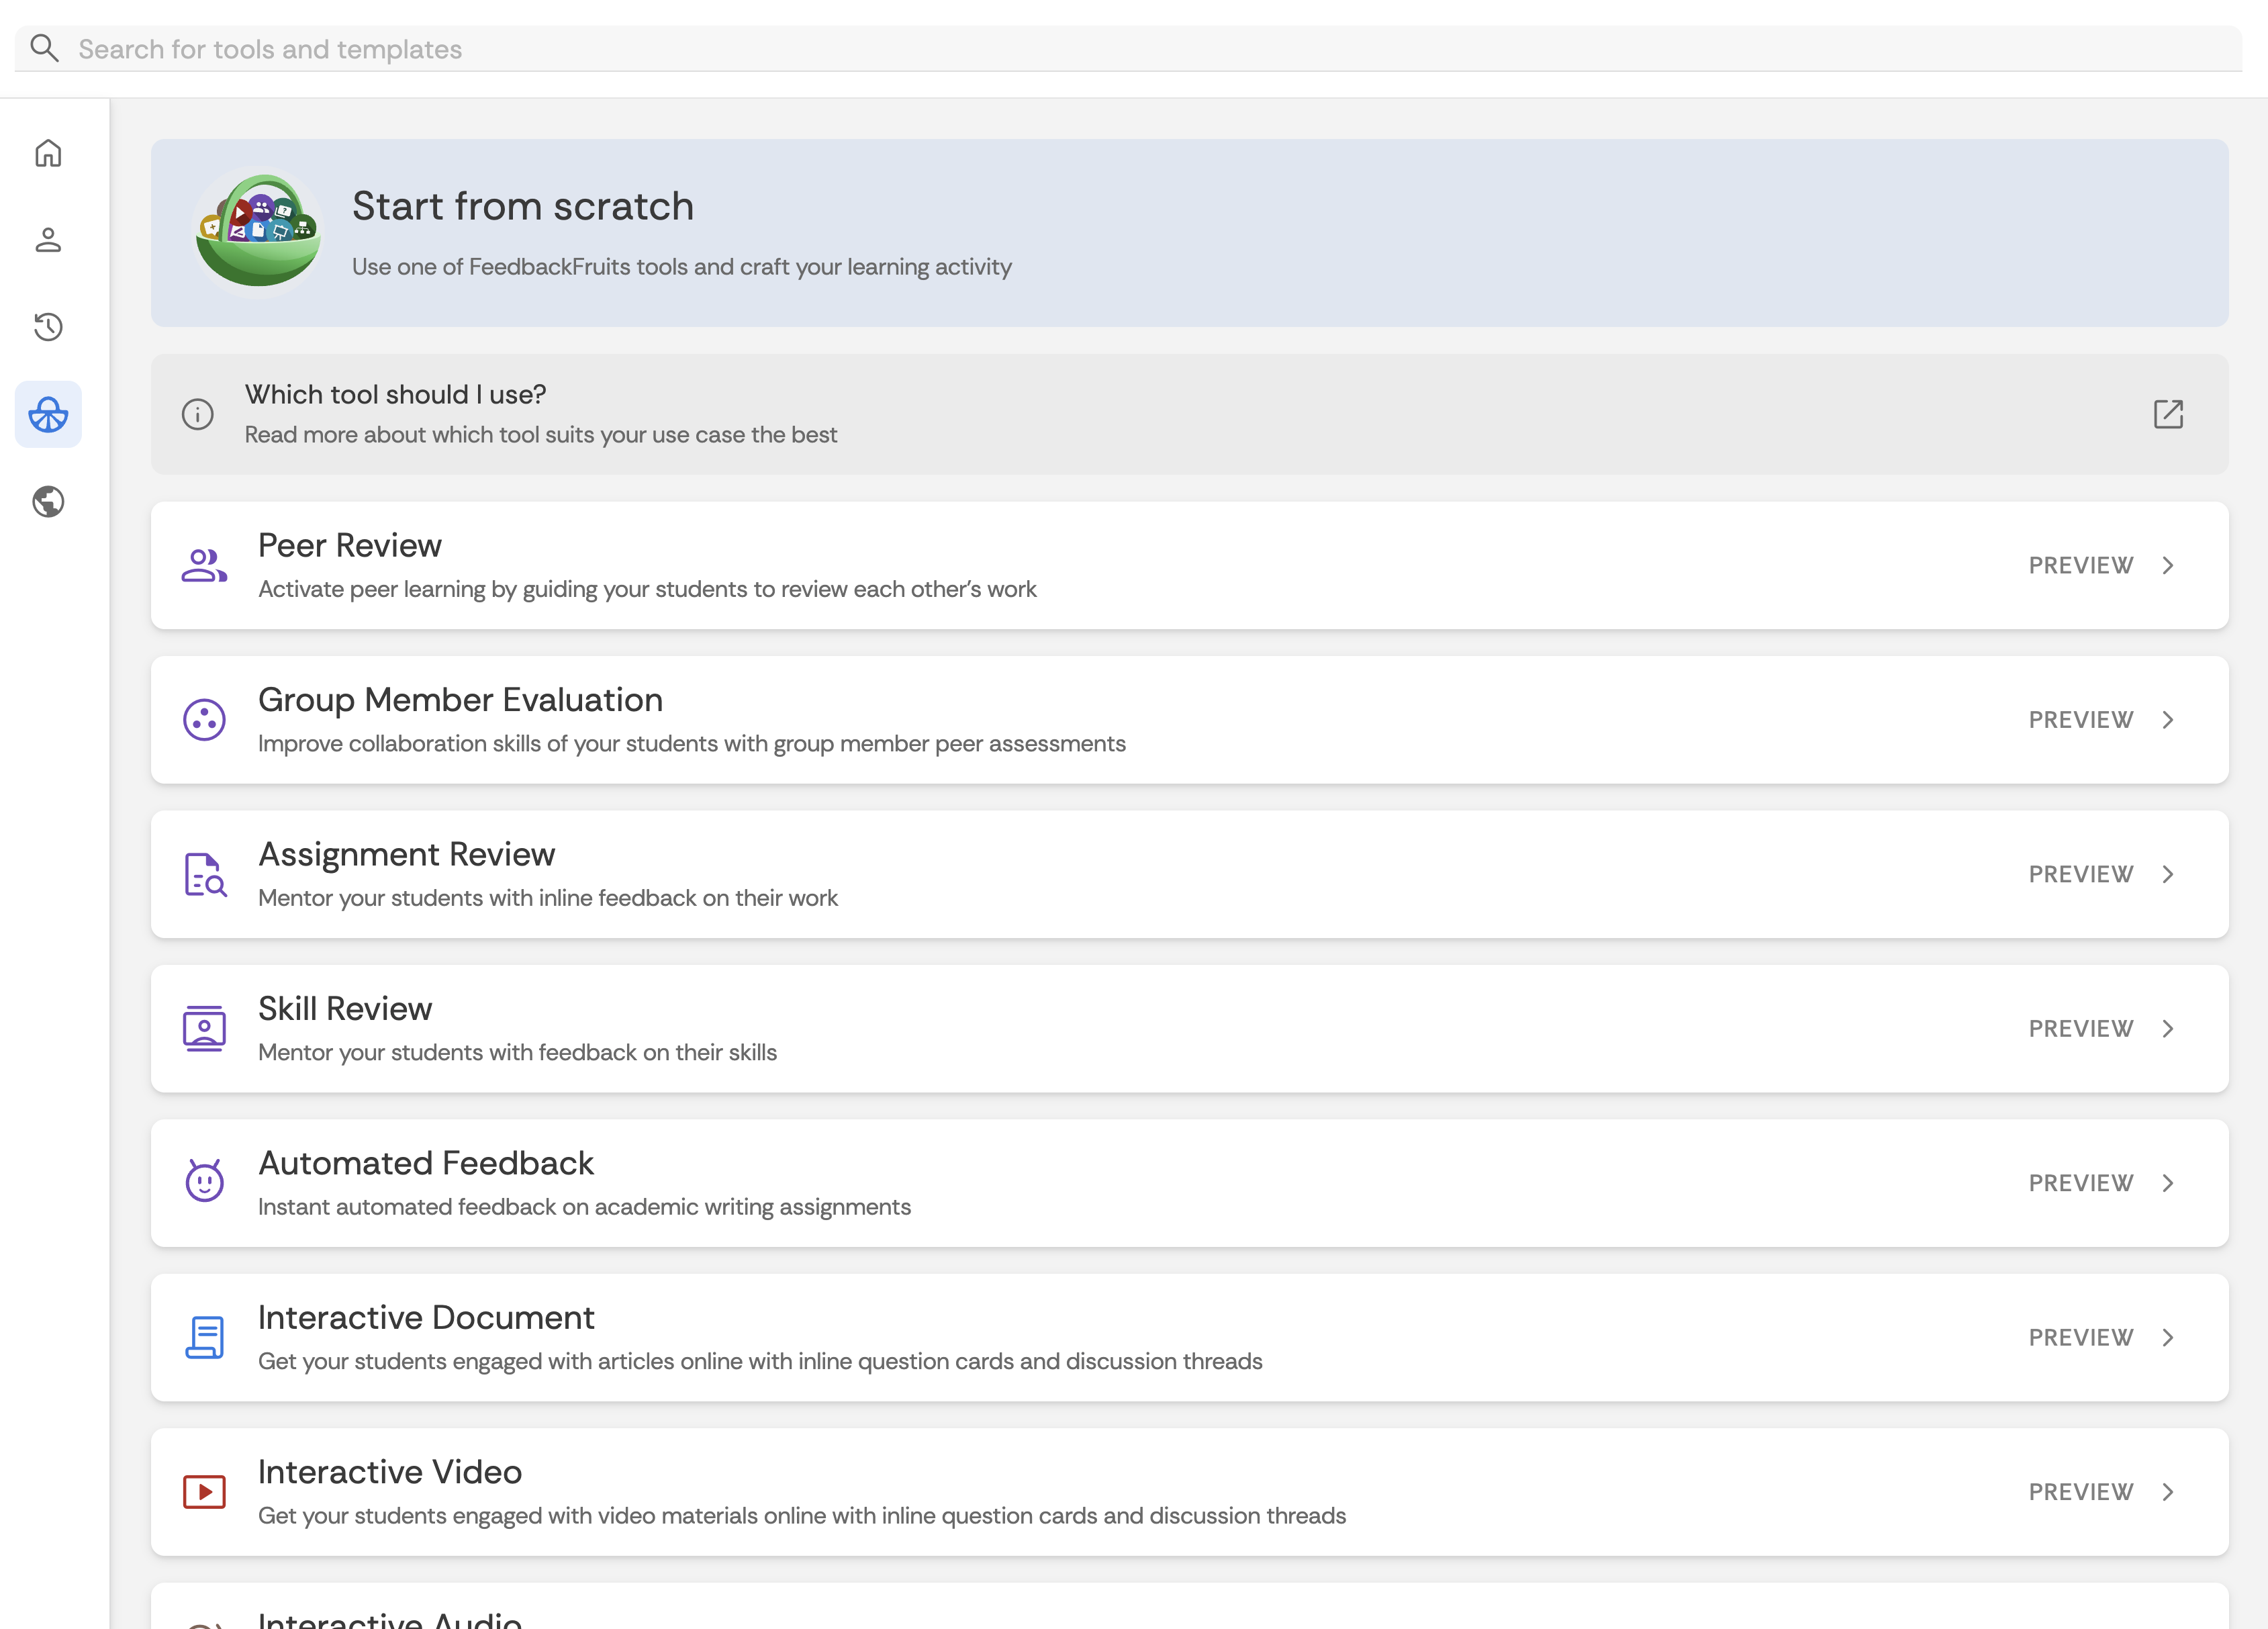Image resolution: width=2268 pixels, height=1629 pixels.
Task: Open 'Which tool should I use?' banner title
Action: pos(395,394)
